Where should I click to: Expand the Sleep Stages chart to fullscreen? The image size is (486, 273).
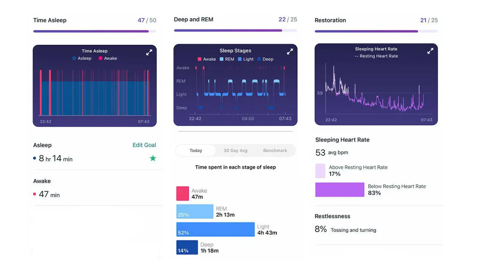(x=290, y=52)
